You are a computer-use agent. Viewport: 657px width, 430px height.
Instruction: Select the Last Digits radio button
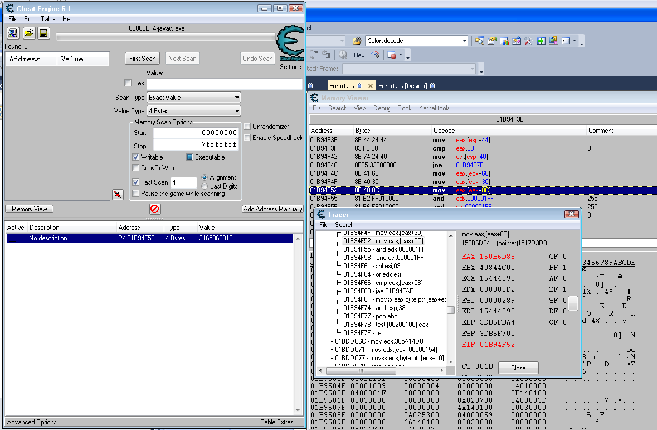(x=205, y=186)
